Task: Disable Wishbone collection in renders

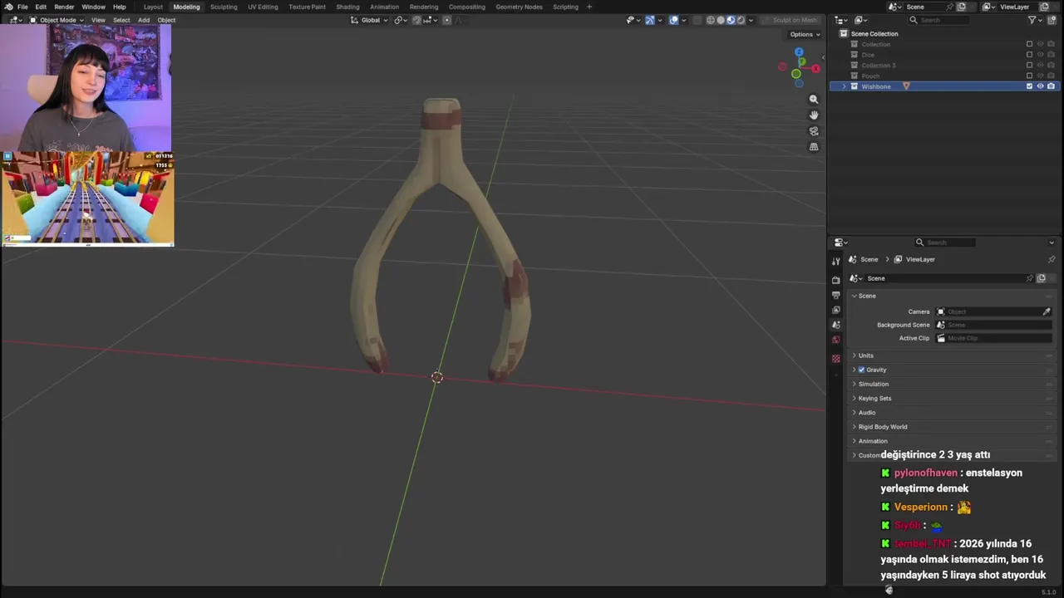Action: [x=1051, y=86]
